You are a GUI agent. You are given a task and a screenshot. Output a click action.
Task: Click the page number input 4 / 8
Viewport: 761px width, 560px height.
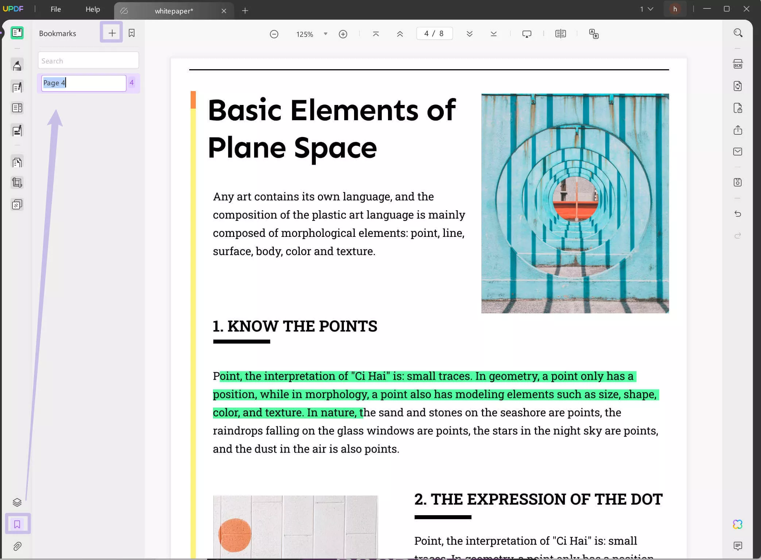[x=434, y=34]
